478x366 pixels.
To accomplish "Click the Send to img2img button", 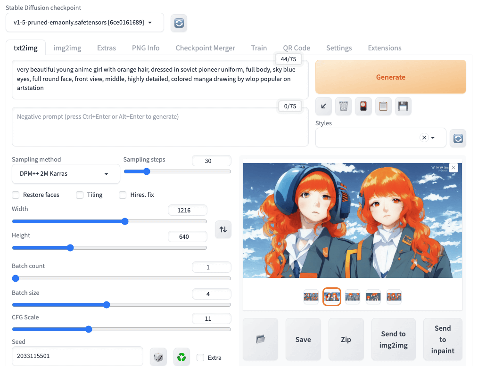I will tap(393, 339).
